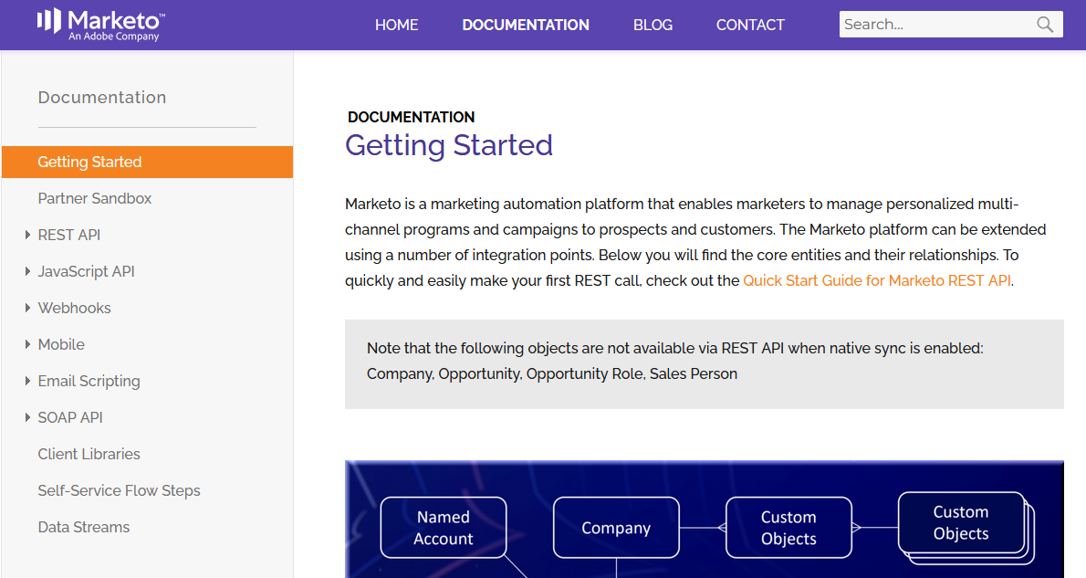Open the CONTACT menu item
Image resolution: width=1086 pixels, height=578 pixels.
pos(750,25)
